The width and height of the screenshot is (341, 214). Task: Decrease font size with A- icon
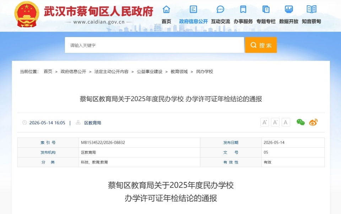pyautogui.click(x=275, y=122)
